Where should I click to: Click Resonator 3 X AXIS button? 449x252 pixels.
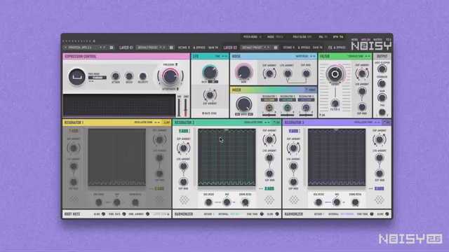coord(379,188)
